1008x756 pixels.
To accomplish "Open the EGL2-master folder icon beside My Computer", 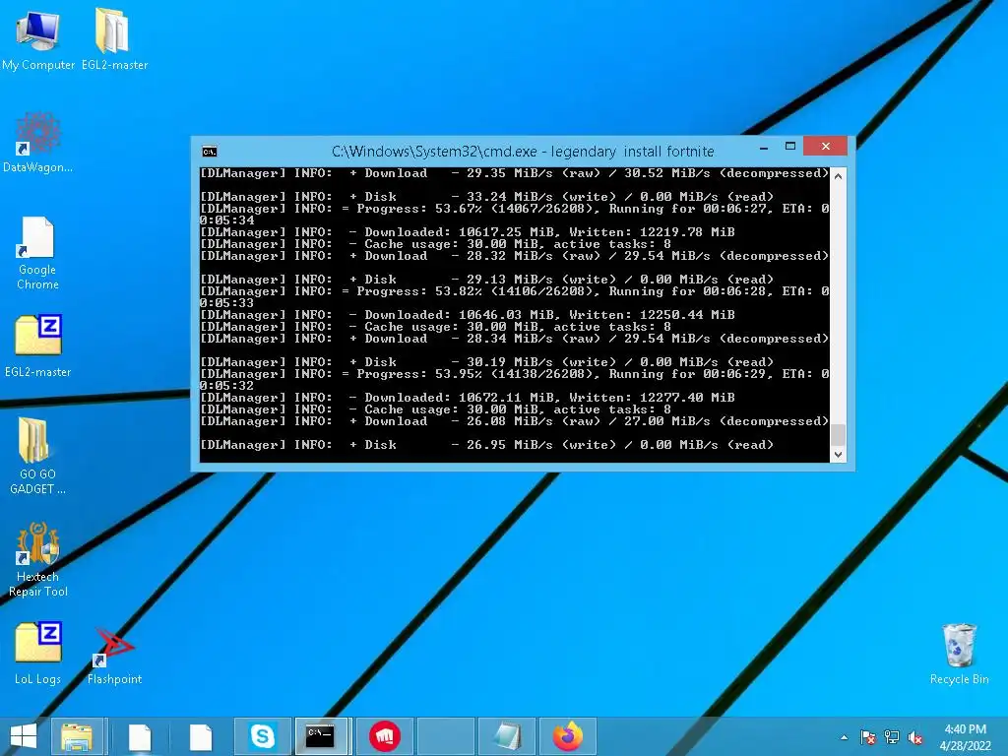I will click(114, 39).
